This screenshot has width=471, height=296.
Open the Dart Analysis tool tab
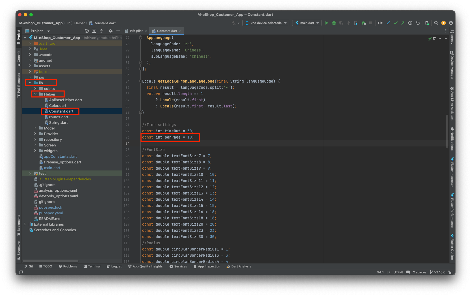pyautogui.click(x=239, y=266)
